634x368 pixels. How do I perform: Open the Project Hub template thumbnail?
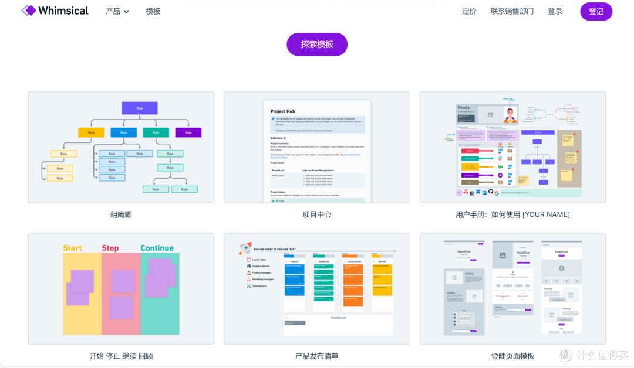pyautogui.click(x=317, y=147)
